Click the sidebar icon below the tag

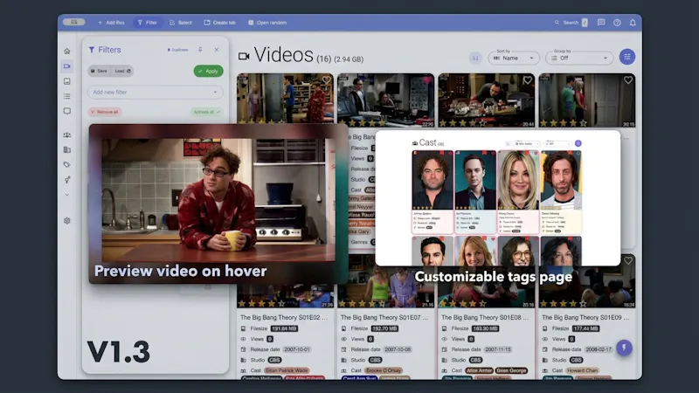[67, 180]
